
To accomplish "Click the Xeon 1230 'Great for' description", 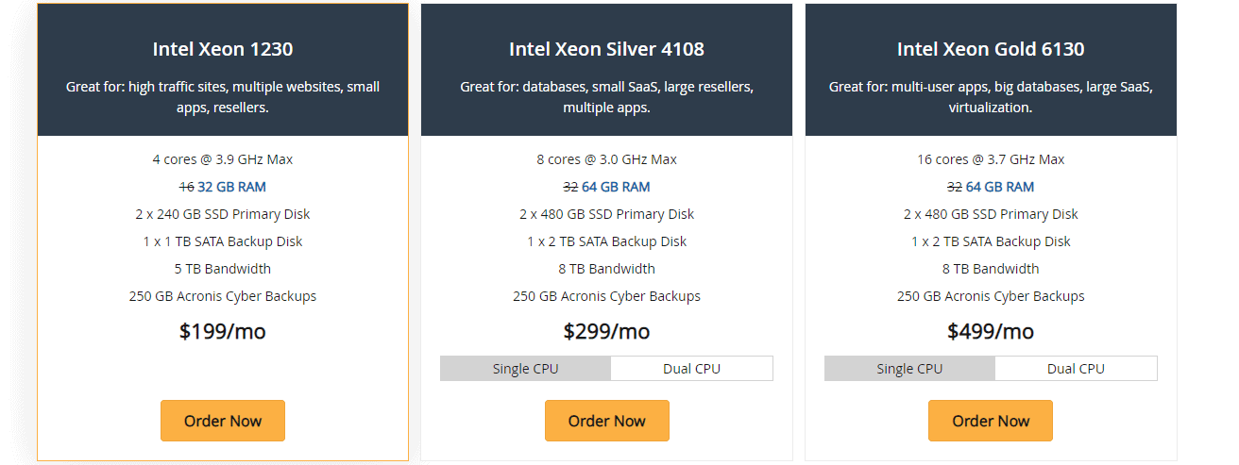I will [223, 97].
